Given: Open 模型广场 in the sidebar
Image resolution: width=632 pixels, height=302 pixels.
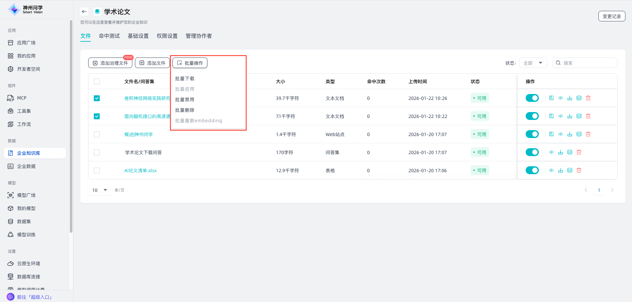Looking at the screenshot, I should click(26, 195).
